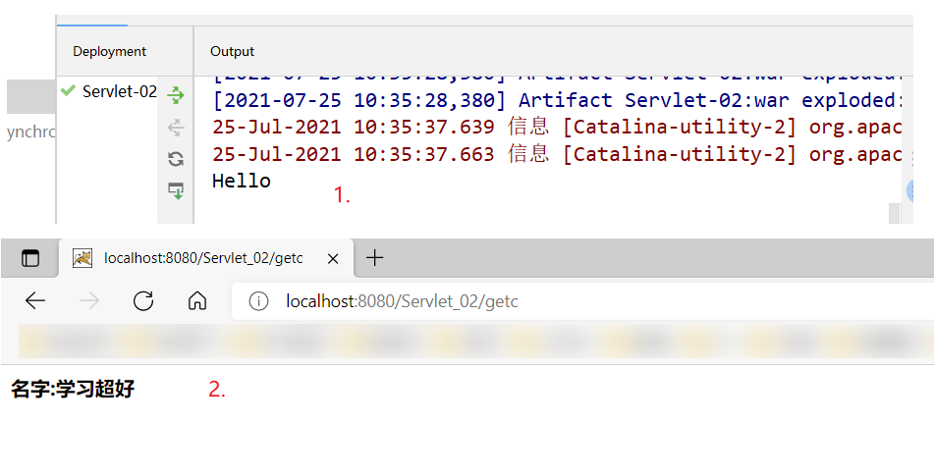The width and height of the screenshot is (934, 476).
Task: Go back using the browser back arrow
Action: [35, 301]
